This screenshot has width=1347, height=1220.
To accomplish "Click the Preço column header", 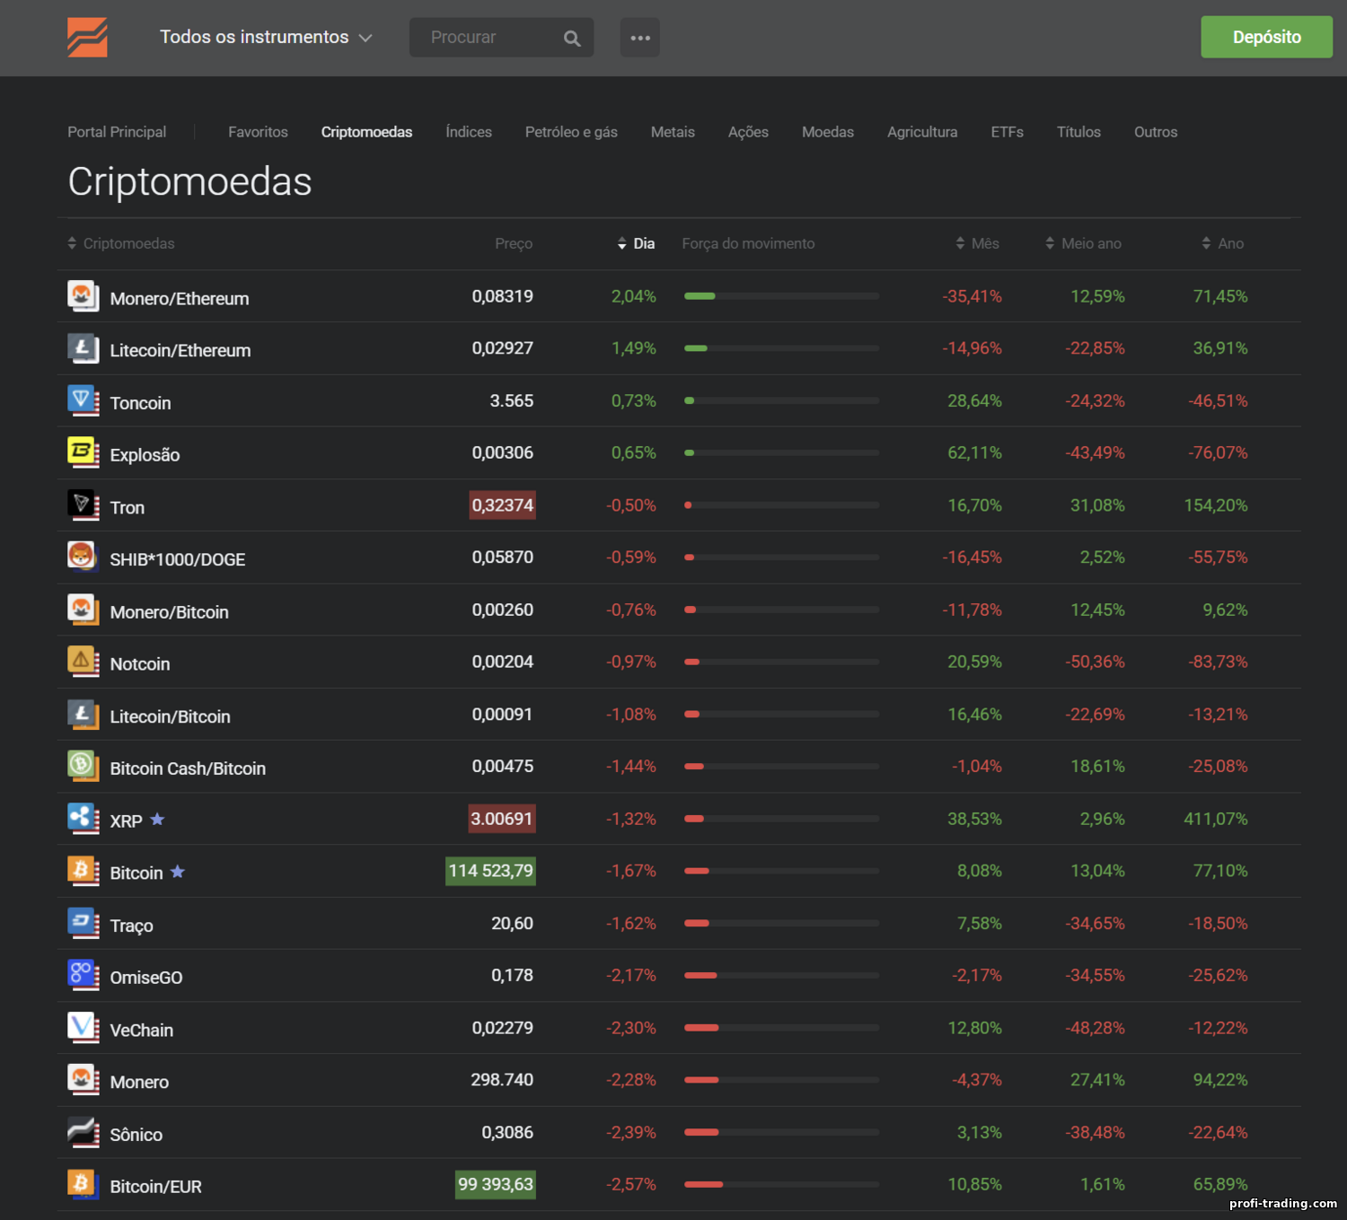I will (x=514, y=243).
